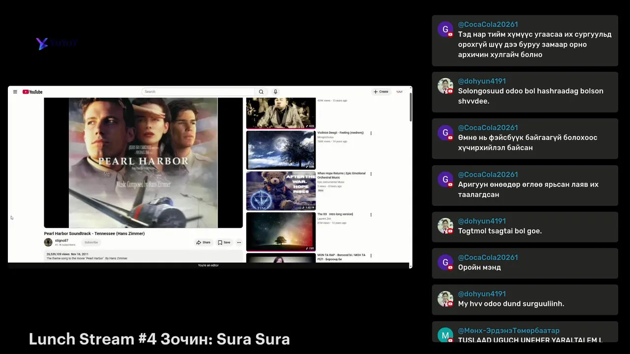Open the top suggested video thumbnail 4:23

(x=281, y=113)
